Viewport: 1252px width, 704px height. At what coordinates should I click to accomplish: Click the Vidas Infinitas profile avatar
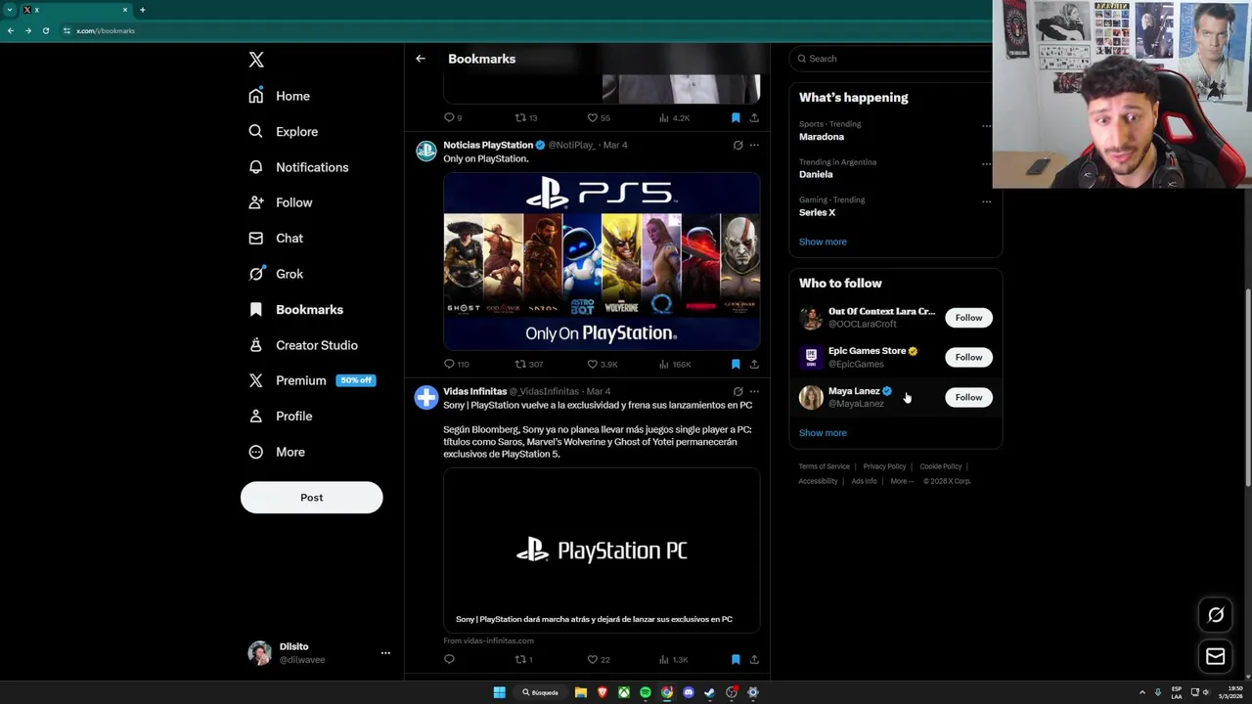(x=425, y=397)
